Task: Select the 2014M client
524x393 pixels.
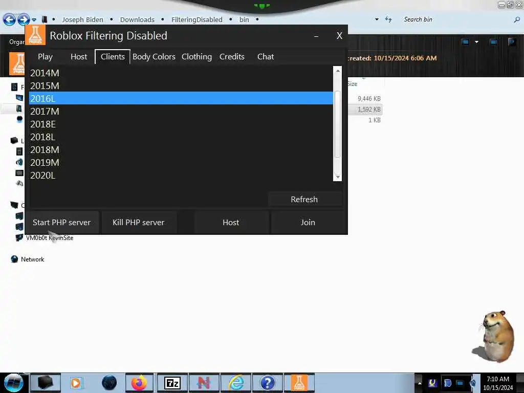Action: click(181, 73)
